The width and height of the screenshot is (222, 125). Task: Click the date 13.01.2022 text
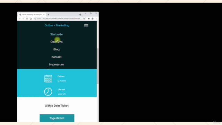pyautogui.click(x=62, y=81)
